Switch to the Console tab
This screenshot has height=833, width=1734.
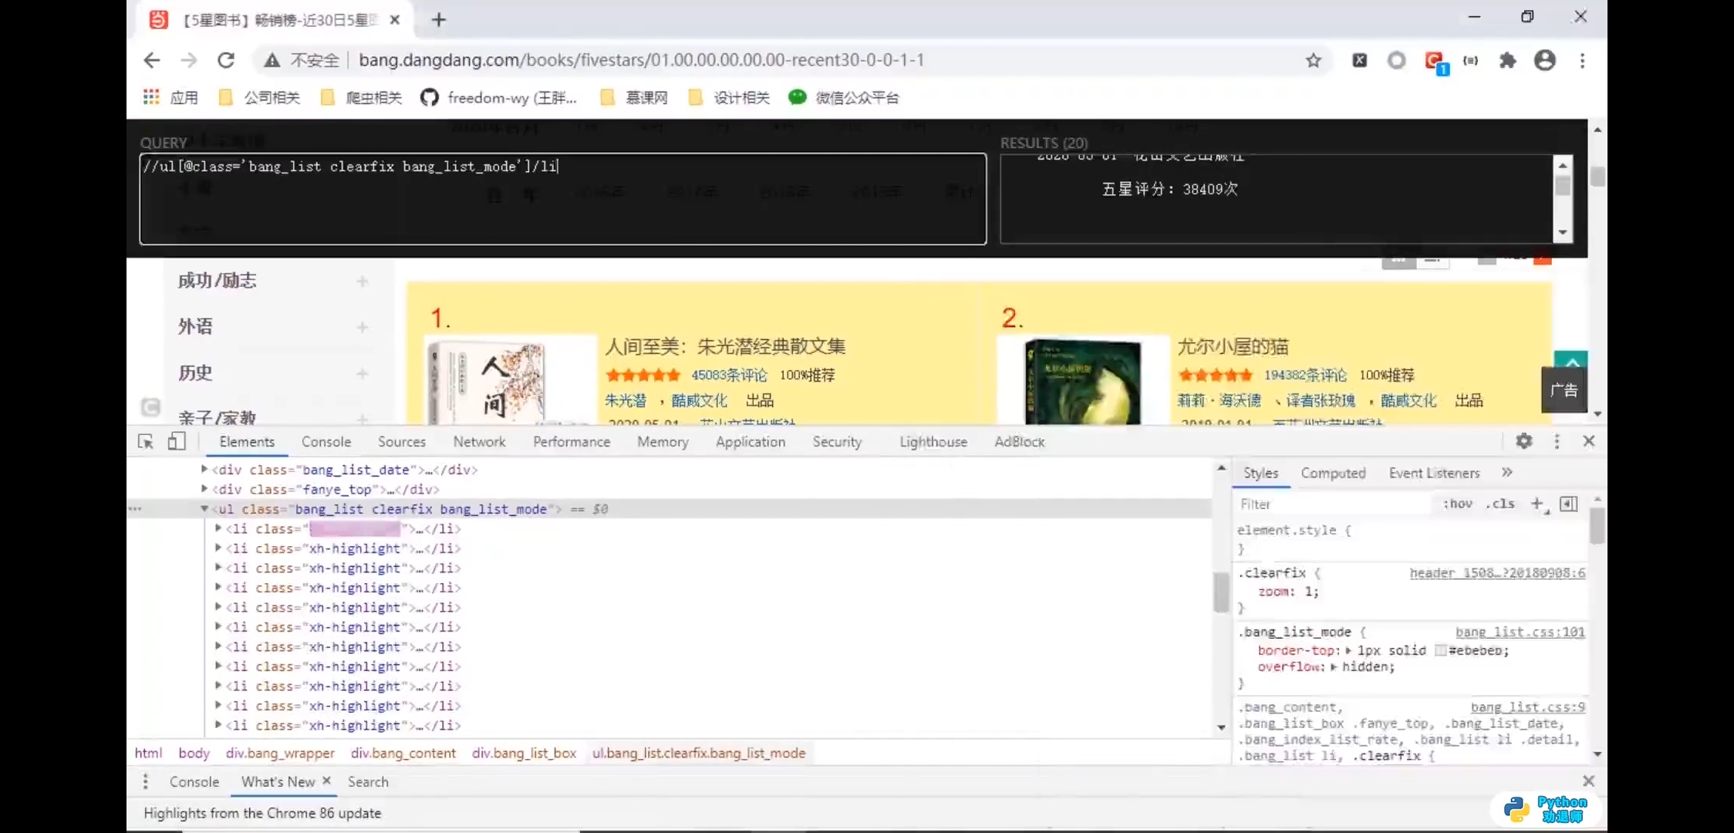[x=326, y=441]
